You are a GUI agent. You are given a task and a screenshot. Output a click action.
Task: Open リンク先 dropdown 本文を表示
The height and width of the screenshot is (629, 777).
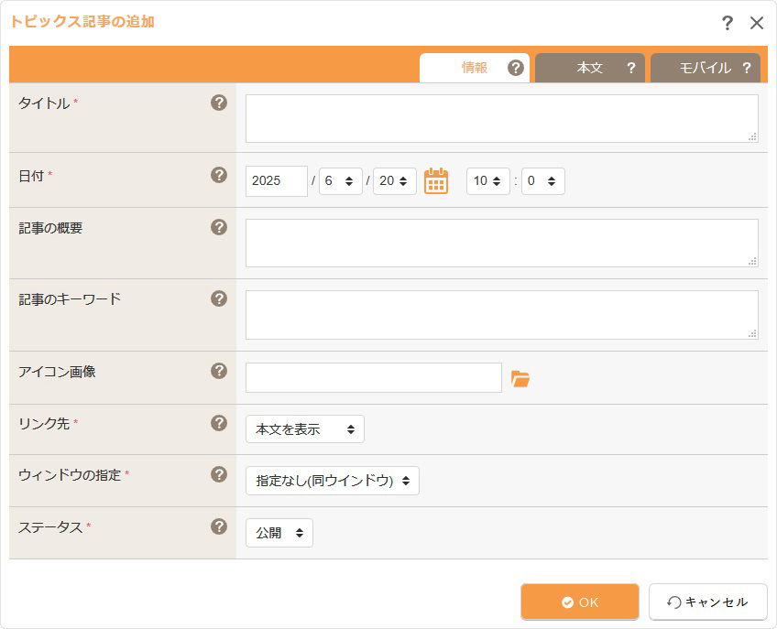coord(305,428)
